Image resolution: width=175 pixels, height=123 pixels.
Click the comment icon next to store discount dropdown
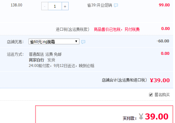[83, 42]
